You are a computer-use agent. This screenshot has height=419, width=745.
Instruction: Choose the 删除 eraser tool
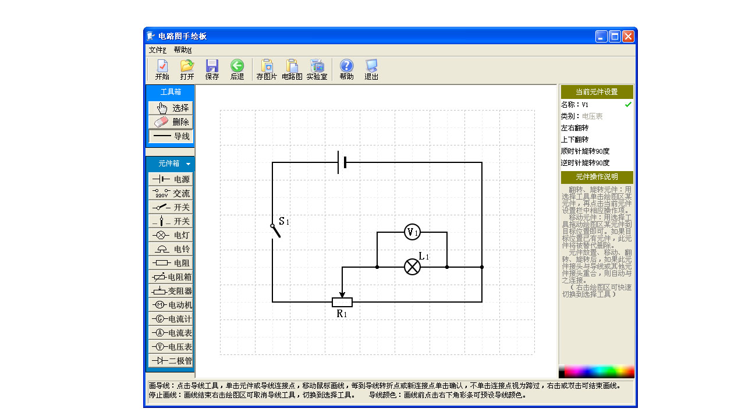(x=171, y=122)
